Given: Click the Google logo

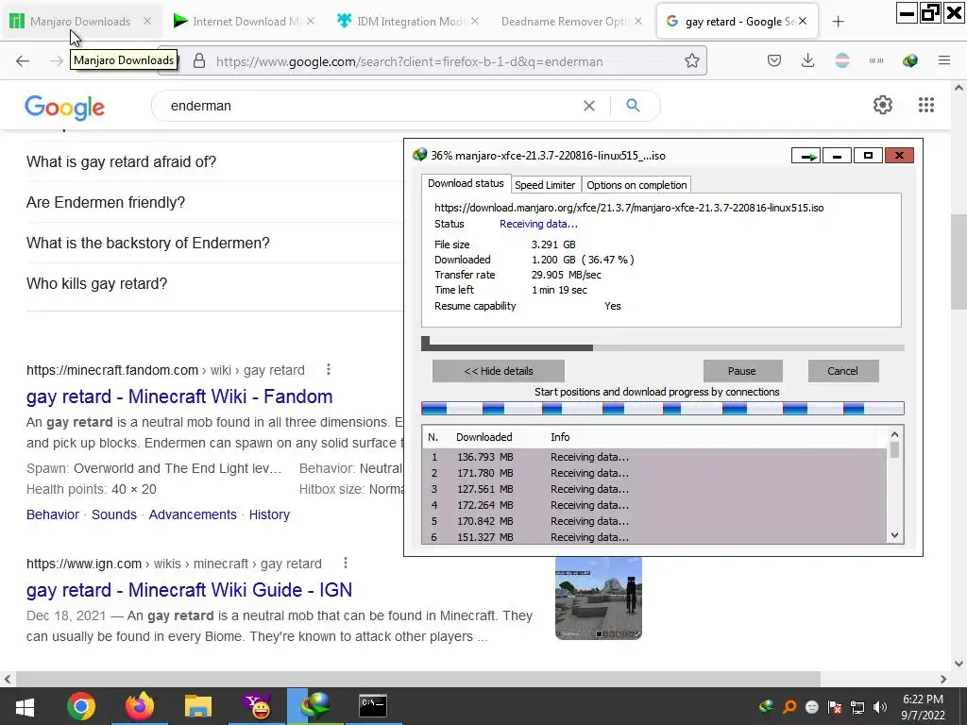Looking at the screenshot, I should (x=65, y=108).
